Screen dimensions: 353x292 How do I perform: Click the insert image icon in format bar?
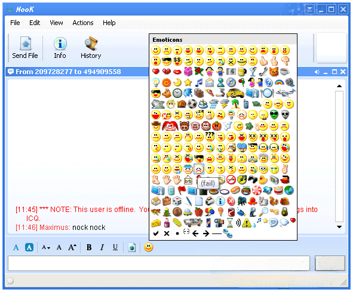click(x=131, y=247)
